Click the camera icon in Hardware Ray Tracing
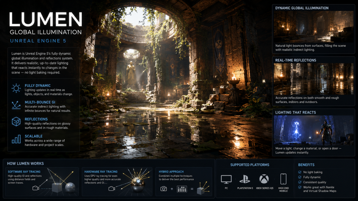The image size is (358, 201). pos(112,188)
